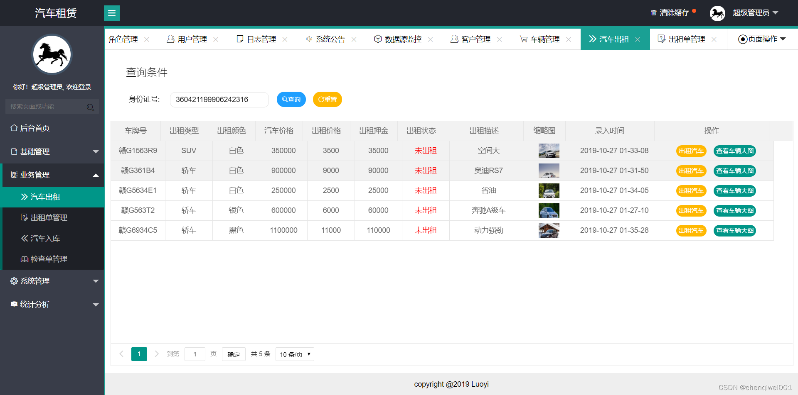Click the 重置 reset button
This screenshot has height=395, width=798.
(327, 99)
